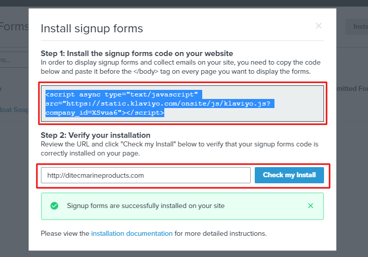Image resolution: width=368 pixels, height=257 pixels.
Task: Click the successfully installed message text
Action: click(146, 205)
